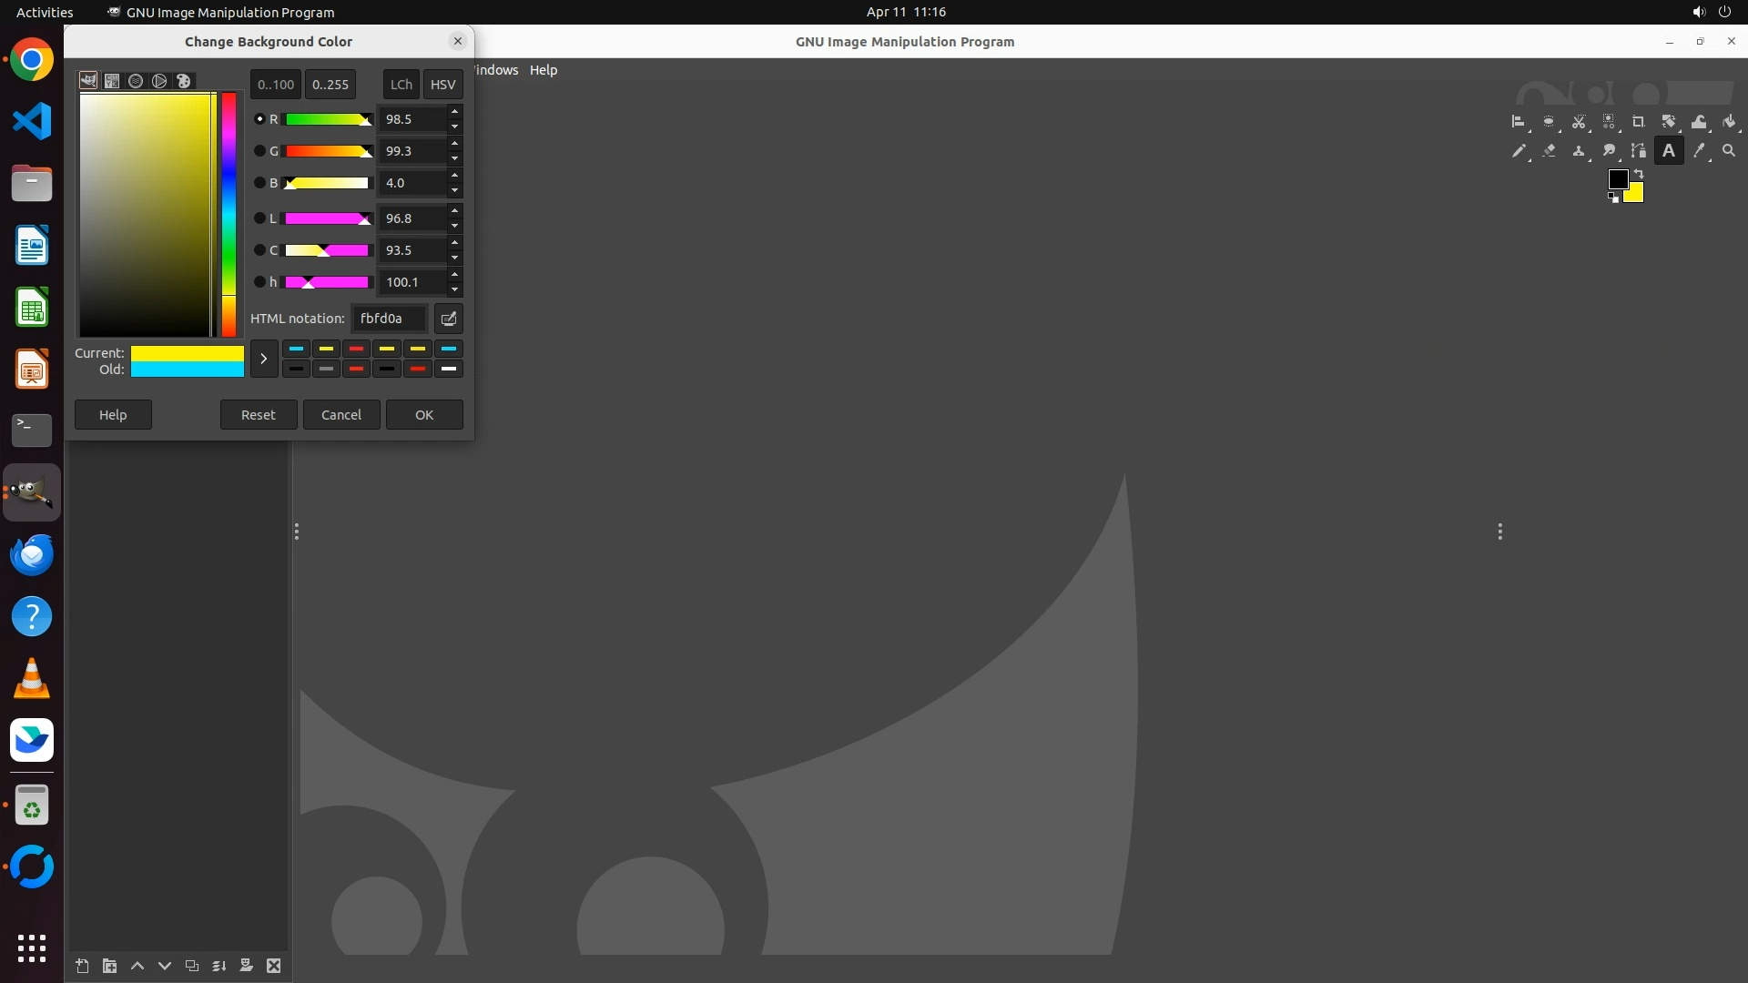This screenshot has width=1748, height=983.
Task: Select the Crop tool in toolbox
Action: coord(1638,121)
